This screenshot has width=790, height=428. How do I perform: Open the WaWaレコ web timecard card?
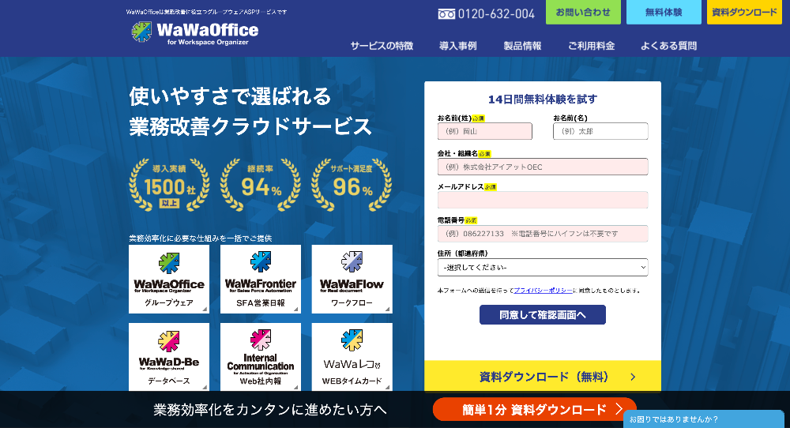click(x=352, y=357)
